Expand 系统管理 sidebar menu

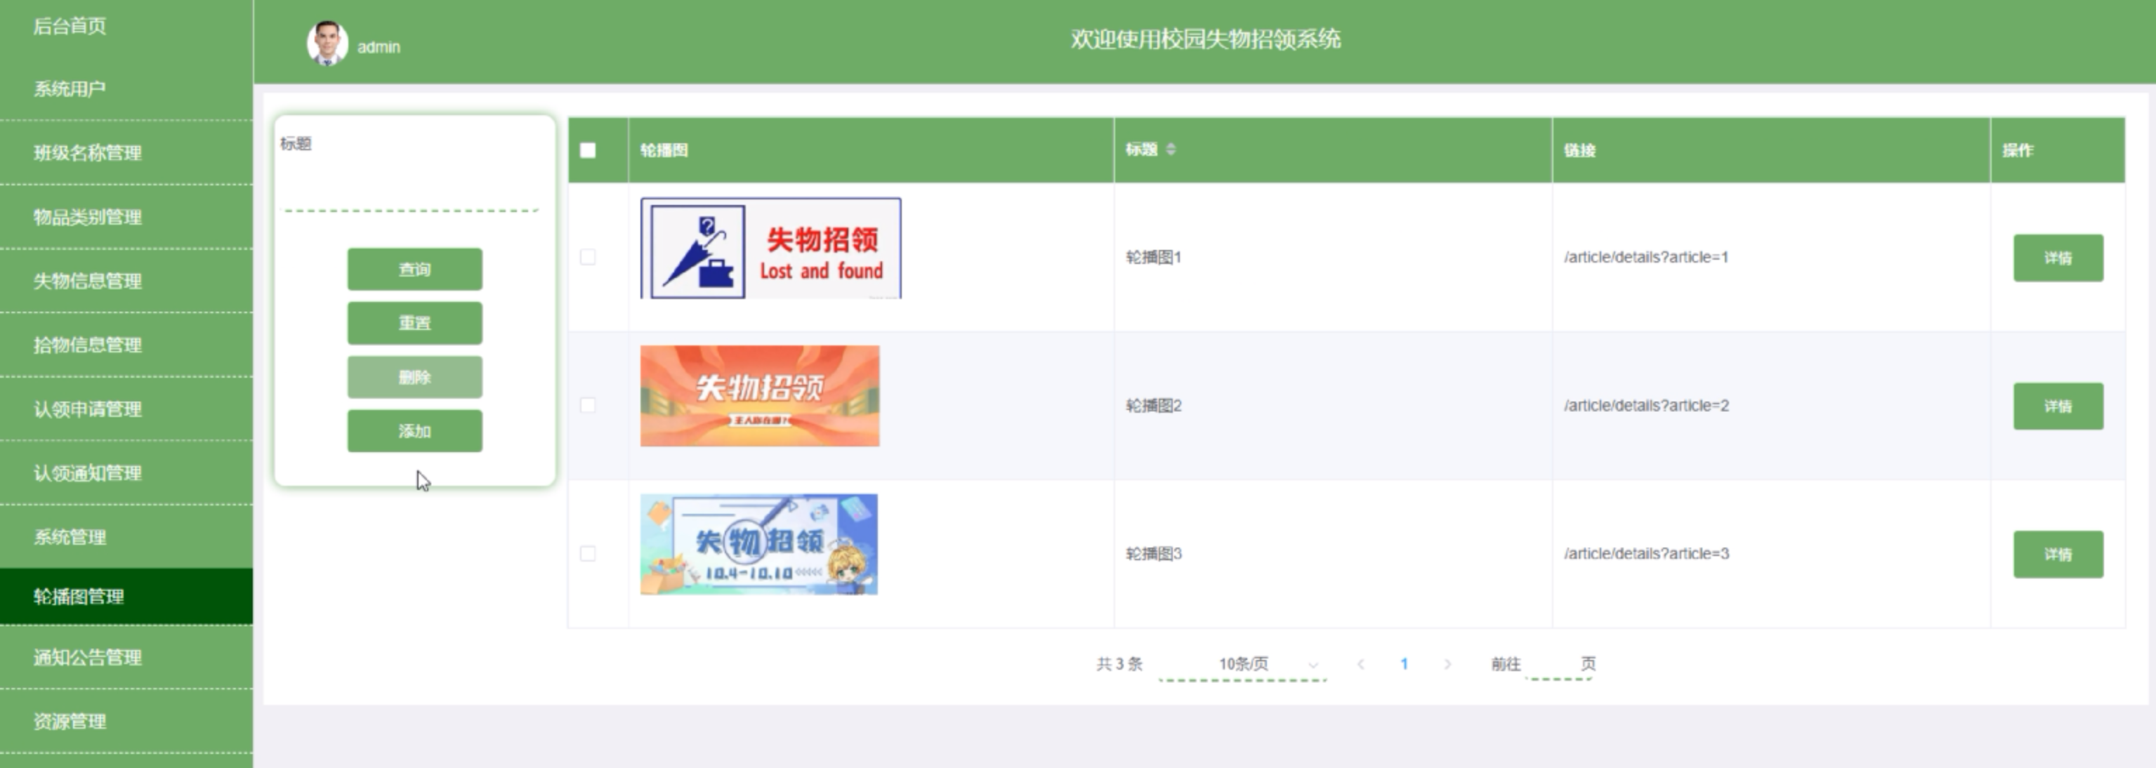70,537
